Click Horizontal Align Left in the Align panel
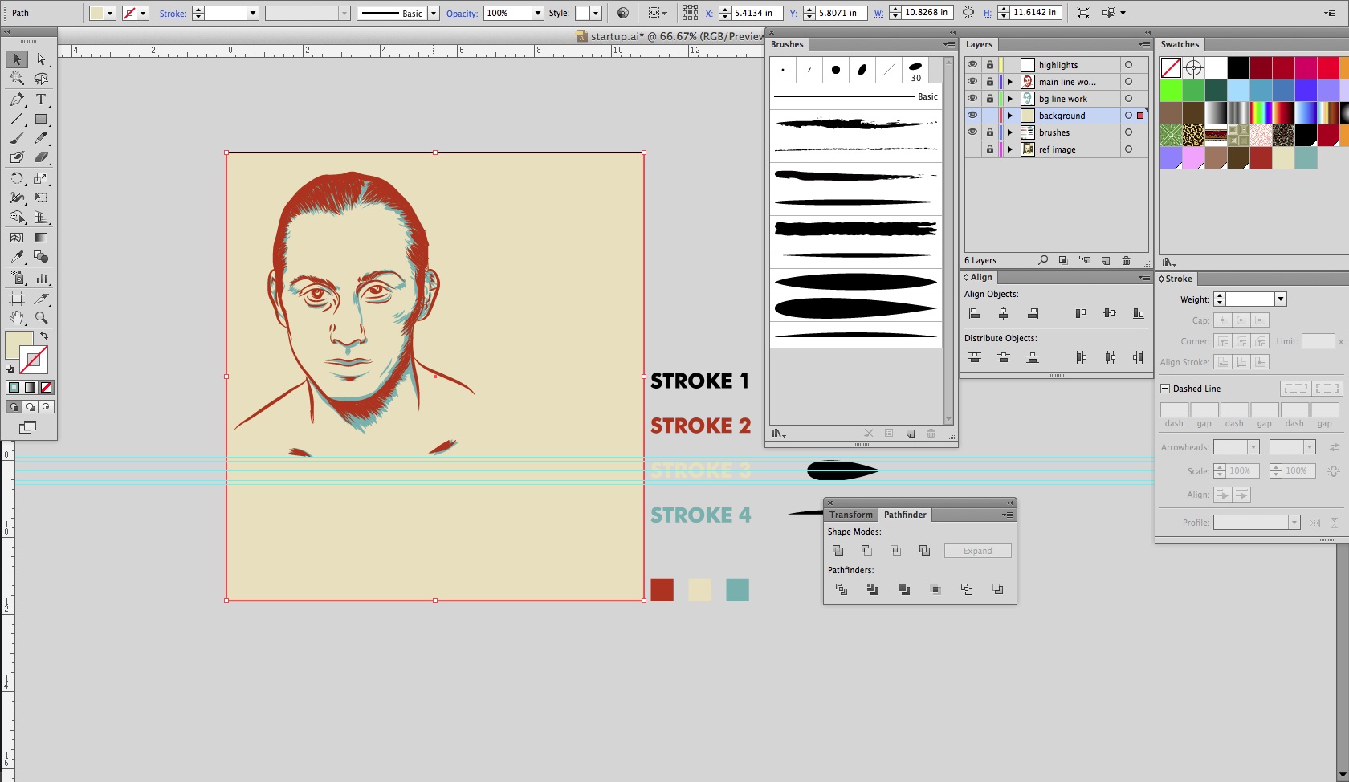This screenshot has width=1349, height=782. coord(974,313)
